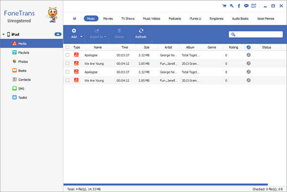
Task: Expand the Add button dropdown arrow
Action: click(x=81, y=36)
